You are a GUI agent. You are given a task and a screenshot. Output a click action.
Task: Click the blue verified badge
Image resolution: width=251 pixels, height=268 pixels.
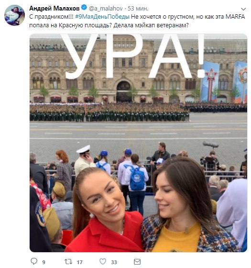coord(84,8)
